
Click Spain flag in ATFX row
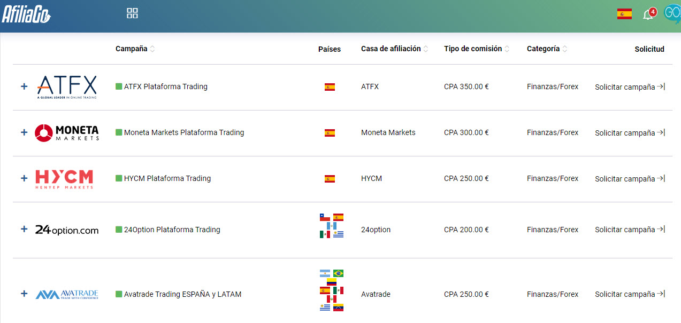point(330,86)
